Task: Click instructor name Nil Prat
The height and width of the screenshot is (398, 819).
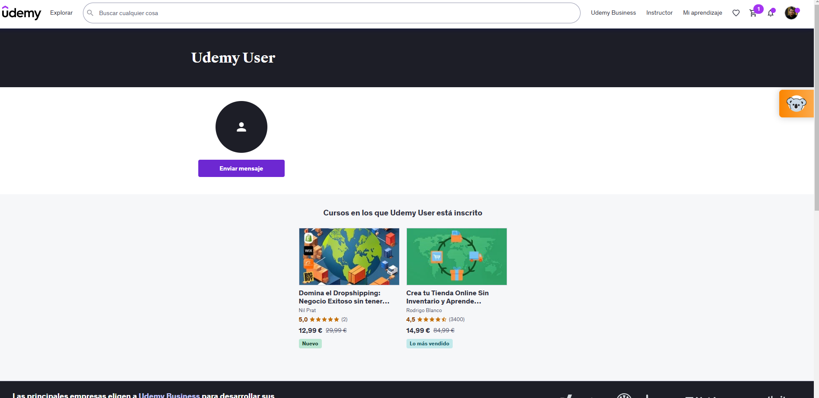Action: tap(307, 310)
